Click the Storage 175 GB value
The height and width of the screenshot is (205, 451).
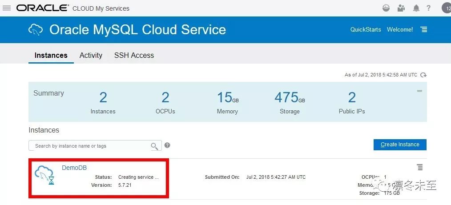click(392, 193)
